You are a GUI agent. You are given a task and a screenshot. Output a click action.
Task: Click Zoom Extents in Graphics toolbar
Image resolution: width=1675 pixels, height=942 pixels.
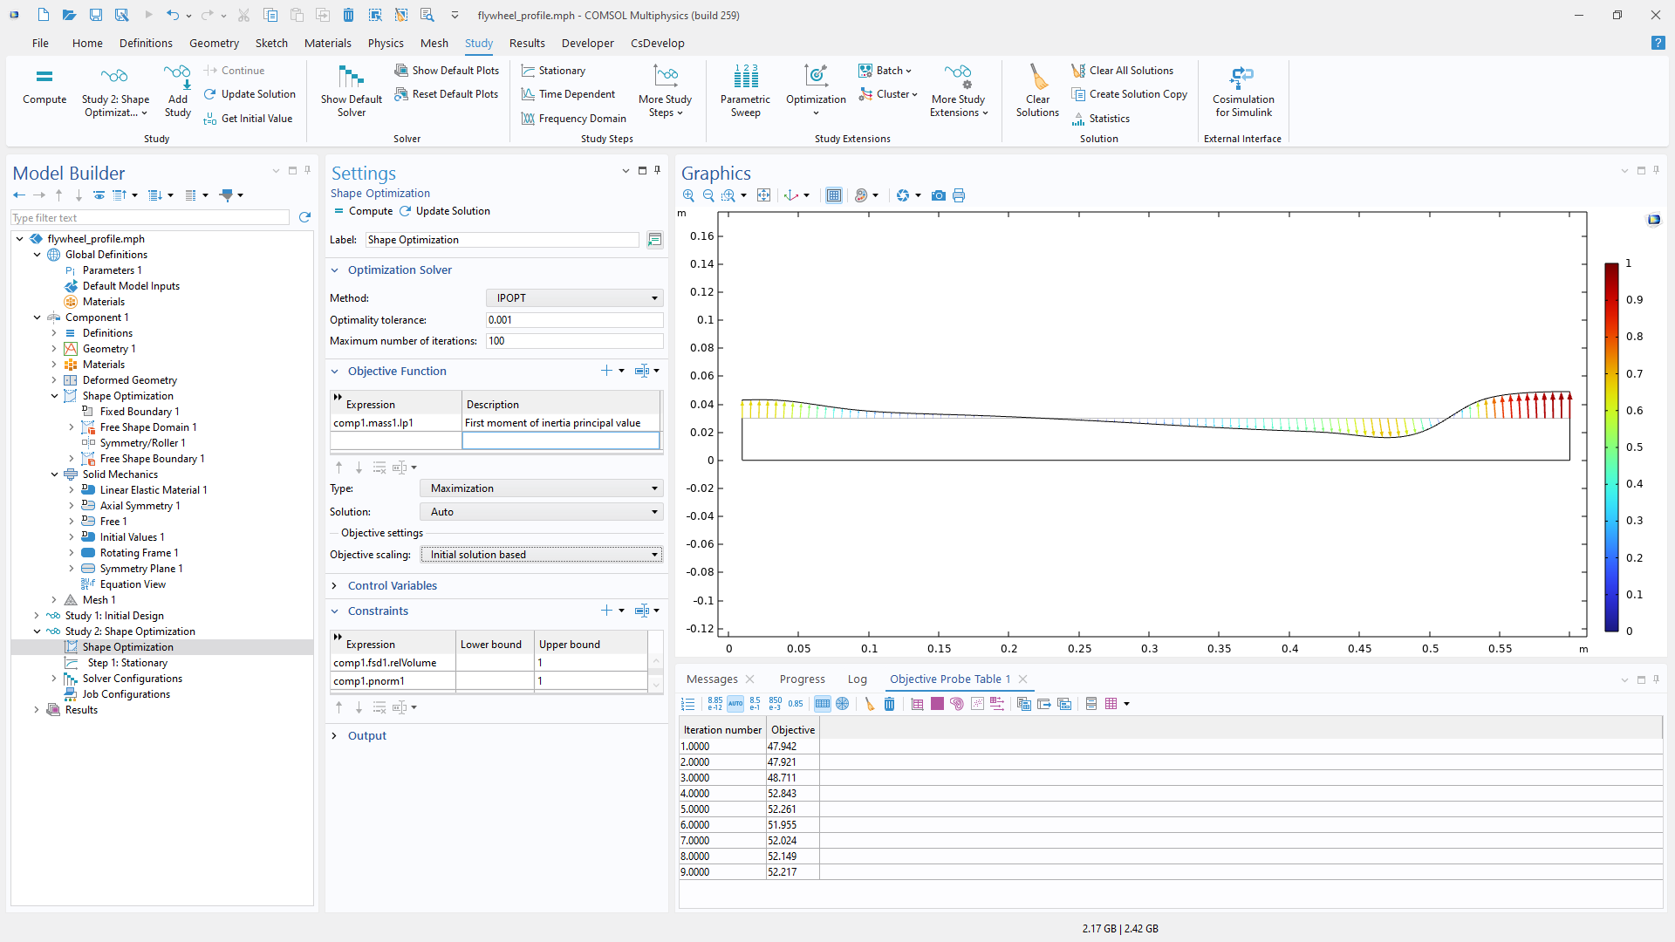coord(763,195)
